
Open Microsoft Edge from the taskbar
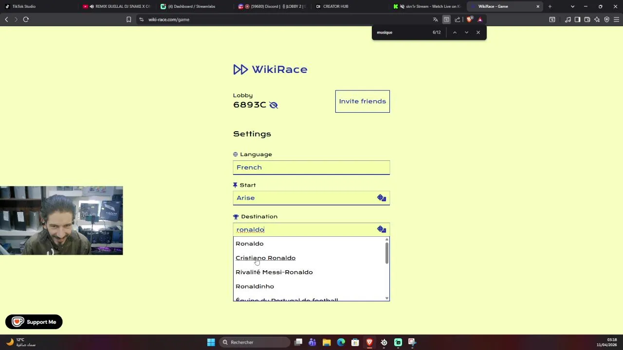(x=341, y=342)
